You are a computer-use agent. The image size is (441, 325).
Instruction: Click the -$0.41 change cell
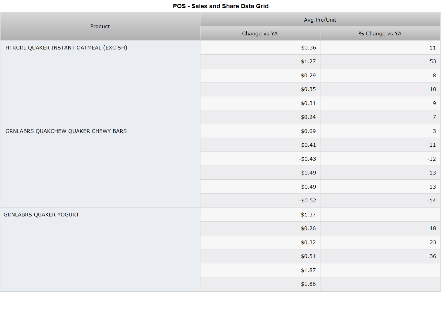click(x=260, y=145)
